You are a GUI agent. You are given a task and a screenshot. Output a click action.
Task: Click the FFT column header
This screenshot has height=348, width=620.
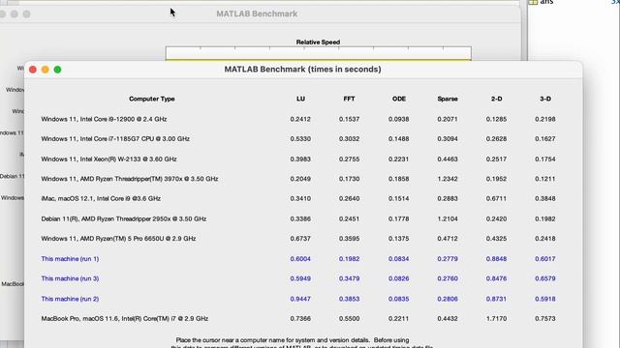pos(349,99)
